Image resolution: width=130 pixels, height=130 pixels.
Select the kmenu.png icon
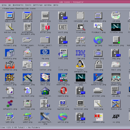pos(27,64)
